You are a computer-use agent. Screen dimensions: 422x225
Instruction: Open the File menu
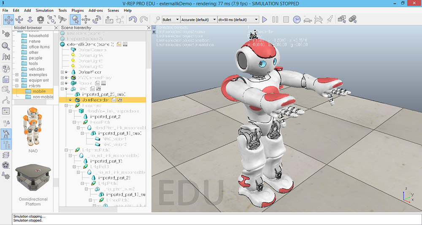tap(5, 11)
